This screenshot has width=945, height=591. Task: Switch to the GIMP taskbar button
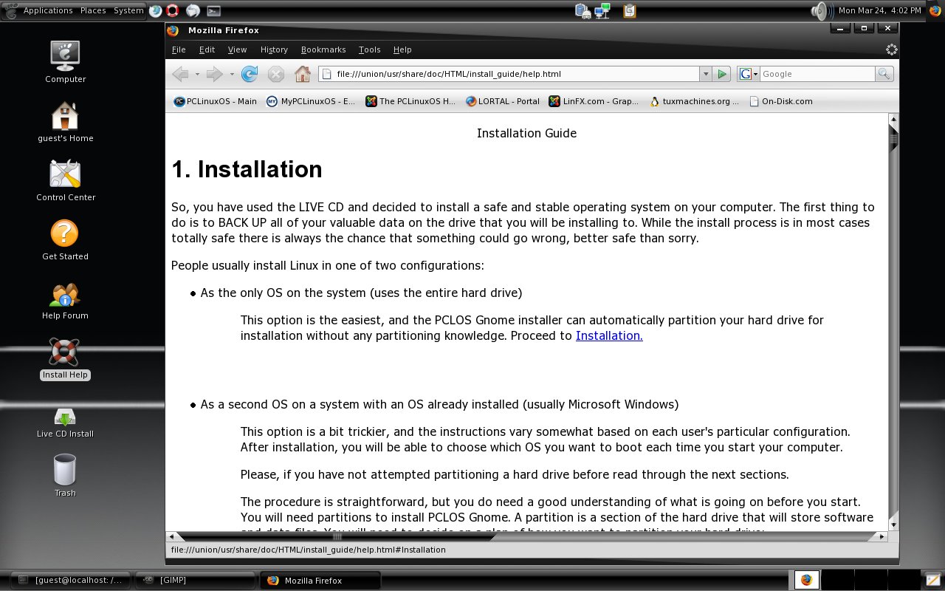click(196, 580)
